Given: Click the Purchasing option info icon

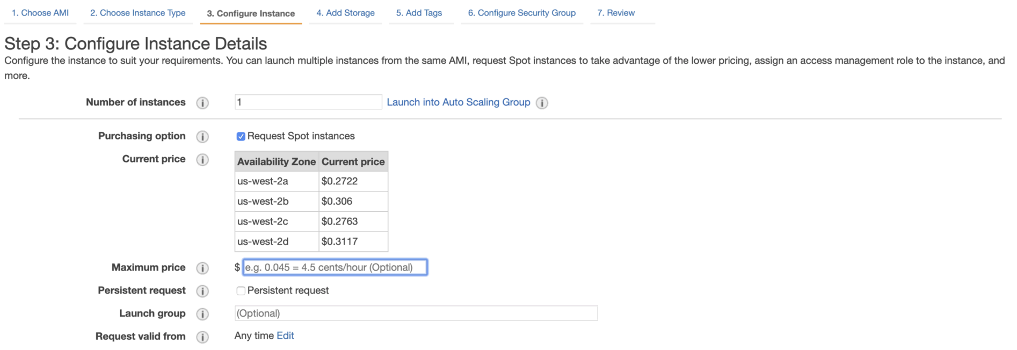Looking at the screenshot, I should click(202, 137).
